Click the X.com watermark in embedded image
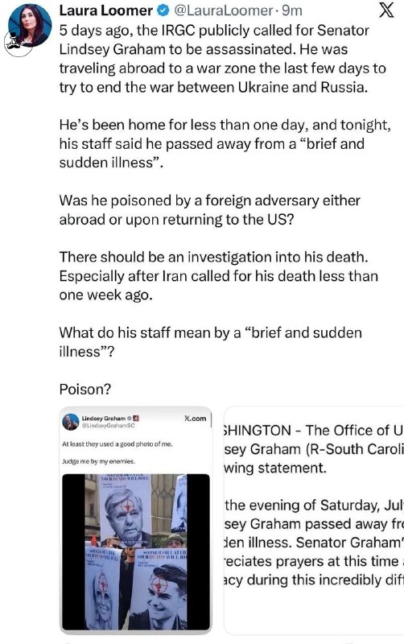The image size is (404, 644). 196,419
